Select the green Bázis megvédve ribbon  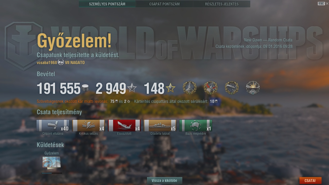coord(196,126)
